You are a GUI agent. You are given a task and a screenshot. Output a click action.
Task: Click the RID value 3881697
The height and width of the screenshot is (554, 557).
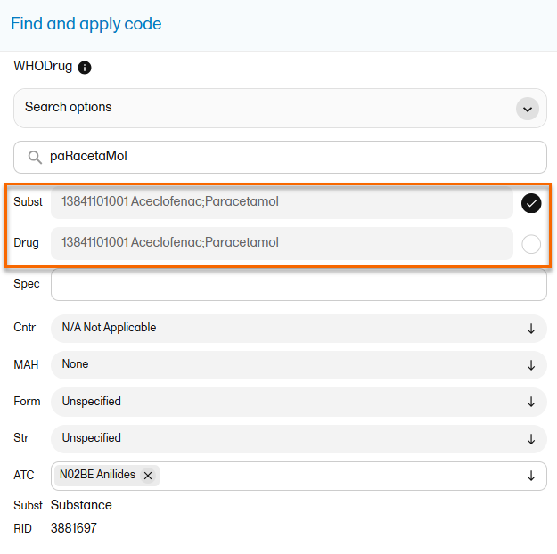point(73,528)
